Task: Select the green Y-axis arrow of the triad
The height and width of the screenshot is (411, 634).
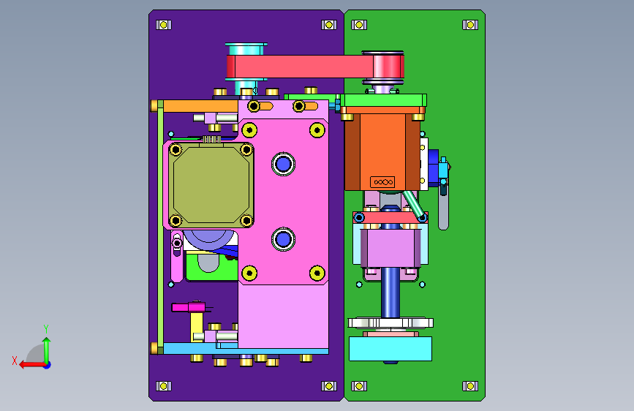Action: pos(47,350)
